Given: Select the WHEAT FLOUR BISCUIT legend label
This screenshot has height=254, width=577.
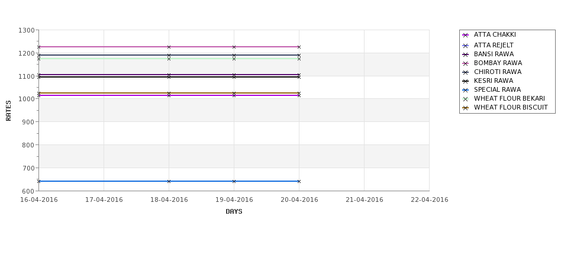Looking at the screenshot, I should (511, 108).
